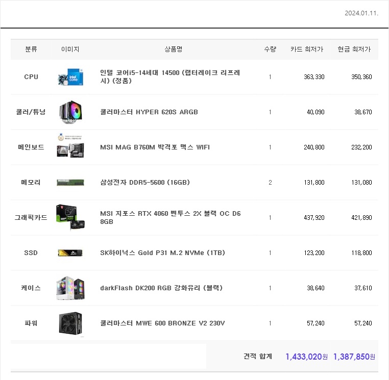Open the MSI MAG B760M 박격포 맥스 WIFI link
Image resolution: width=389 pixels, height=380 pixels.
[x=155, y=147]
